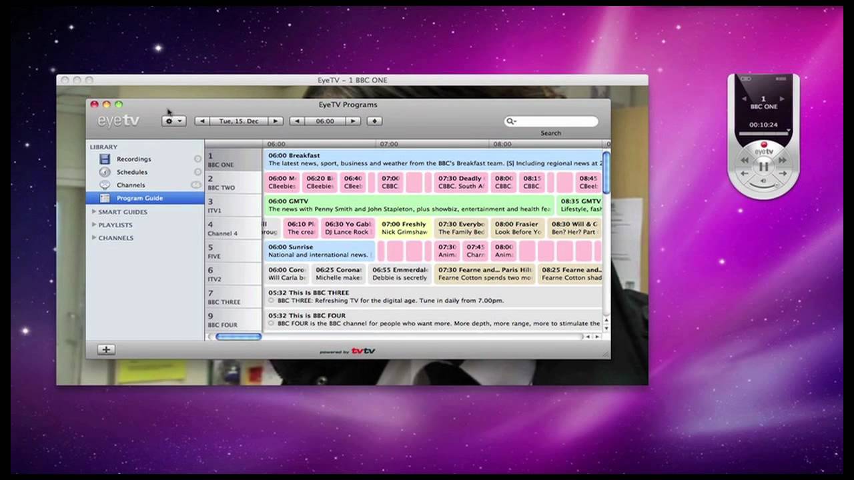The image size is (854, 480).
Task: Expand the SMART GUIDES section
Action: pos(93,212)
